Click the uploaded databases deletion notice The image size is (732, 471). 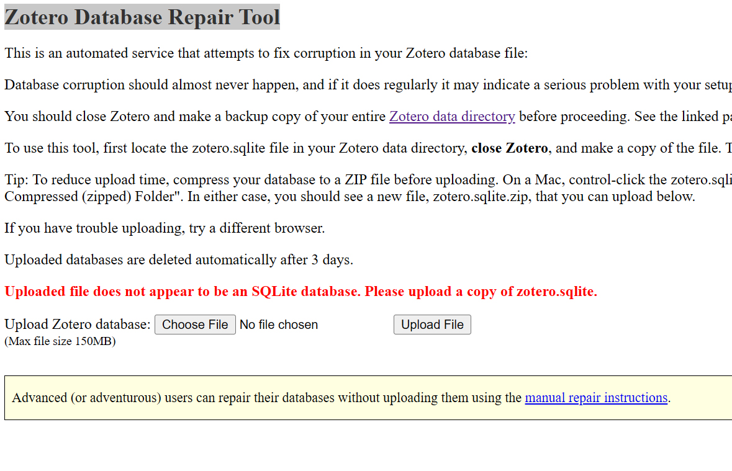tap(179, 259)
